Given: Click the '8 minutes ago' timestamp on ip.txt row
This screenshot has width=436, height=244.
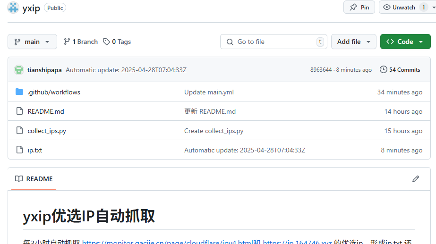Looking at the screenshot, I should [402, 151].
